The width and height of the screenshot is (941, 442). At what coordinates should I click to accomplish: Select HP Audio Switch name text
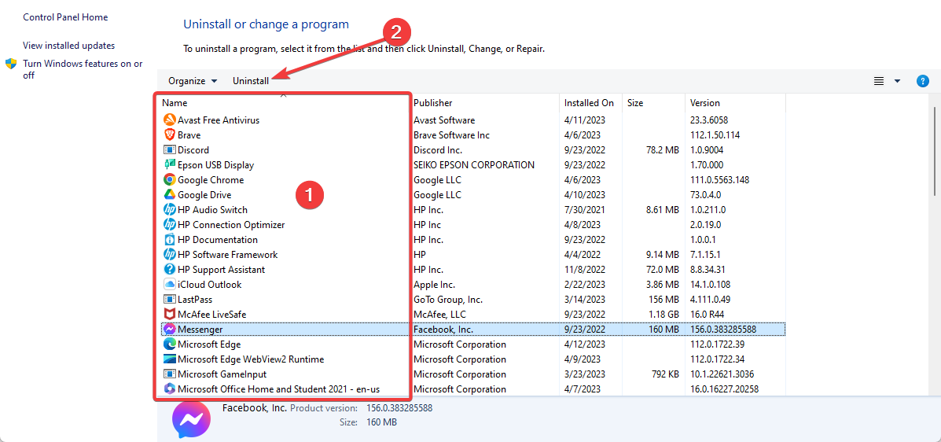[x=212, y=209]
